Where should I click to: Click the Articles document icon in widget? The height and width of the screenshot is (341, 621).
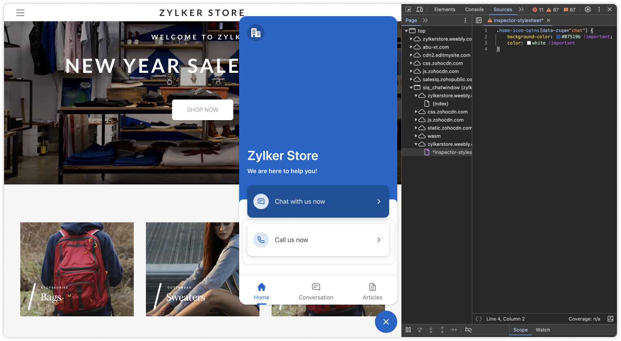[x=373, y=287]
